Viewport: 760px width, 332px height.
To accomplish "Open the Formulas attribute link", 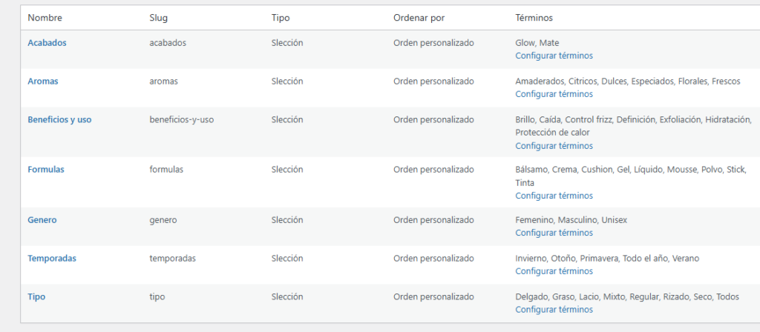I will [x=46, y=170].
